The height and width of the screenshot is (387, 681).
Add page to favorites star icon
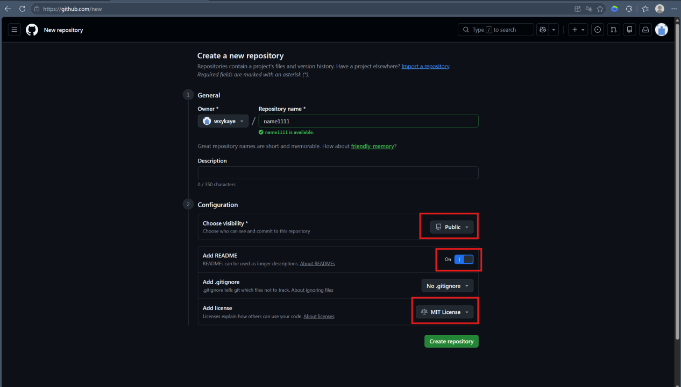tap(600, 9)
